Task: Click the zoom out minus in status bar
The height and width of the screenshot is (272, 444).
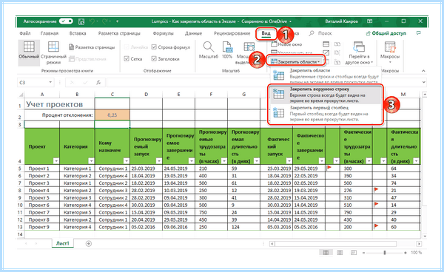Action: (364, 253)
